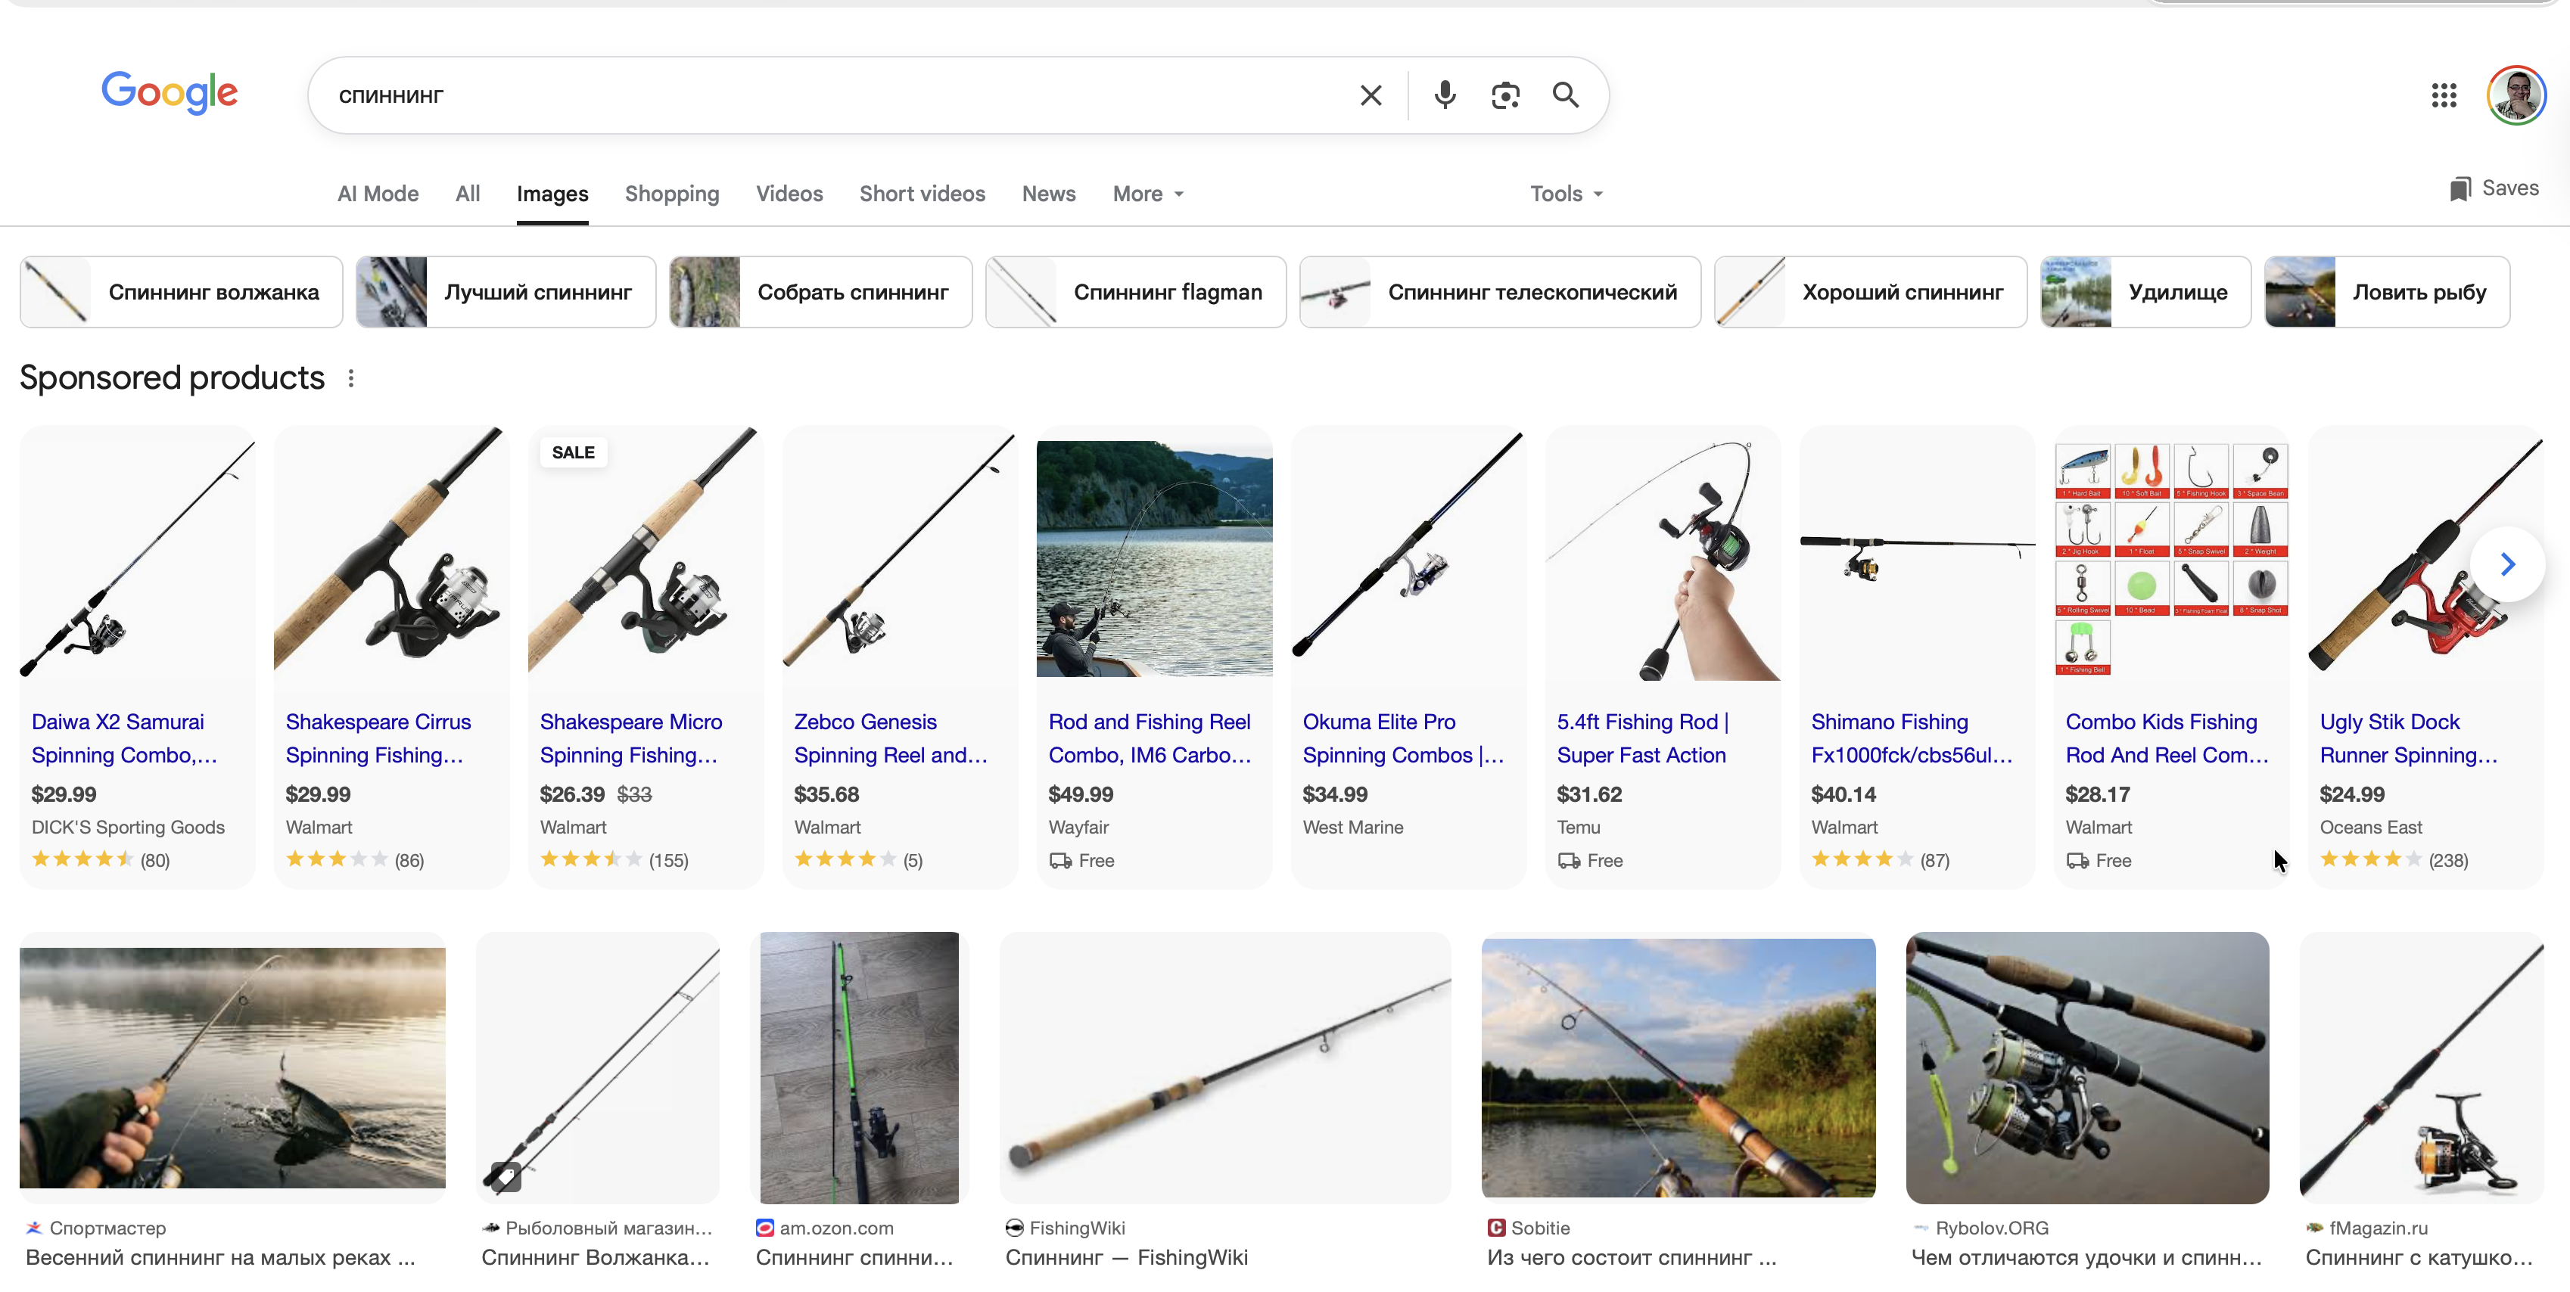Open Combo Kids tackle kit product image
Image resolution: width=2570 pixels, height=1292 pixels.
click(2171, 558)
